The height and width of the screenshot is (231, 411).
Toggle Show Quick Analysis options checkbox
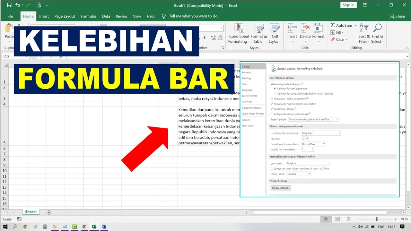(272, 104)
